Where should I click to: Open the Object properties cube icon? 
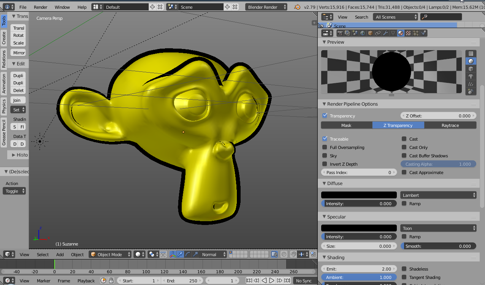pos(370,33)
